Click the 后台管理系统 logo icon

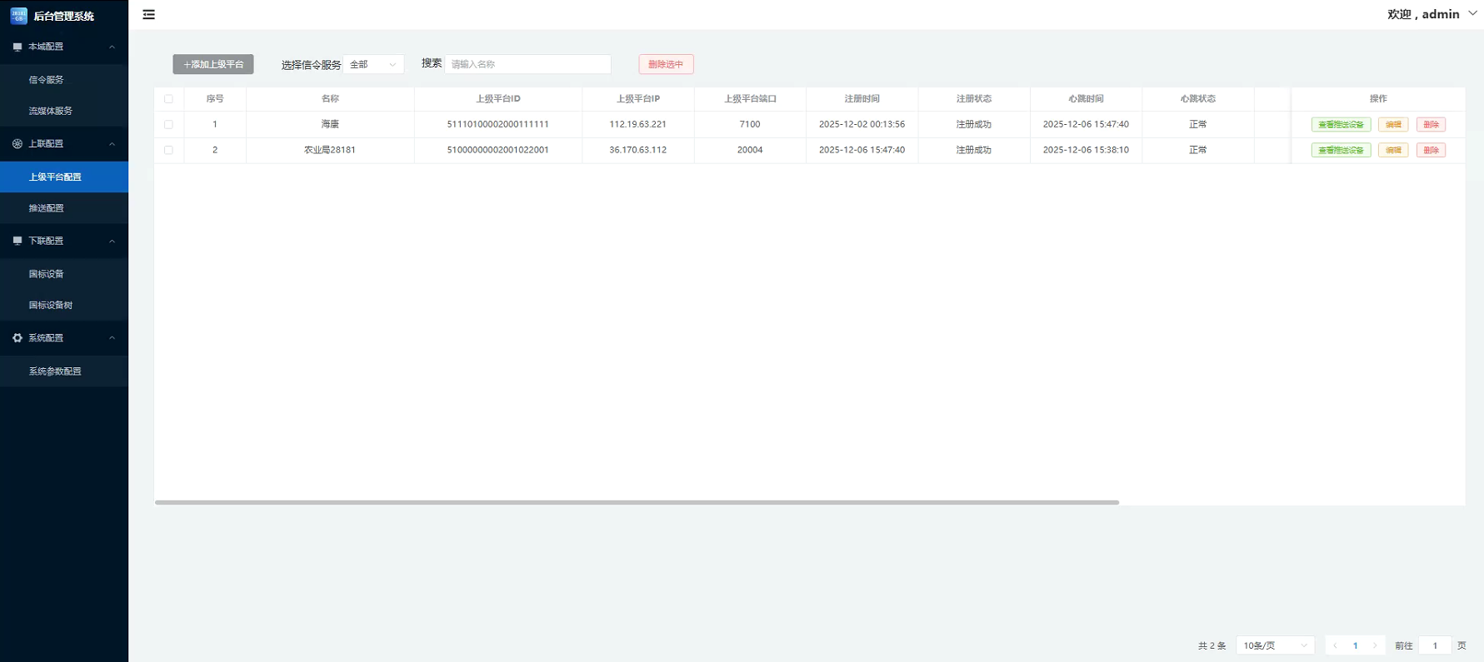tap(18, 16)
